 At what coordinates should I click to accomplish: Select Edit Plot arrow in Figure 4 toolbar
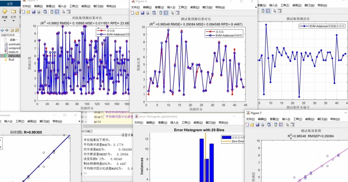pyautogui.click(x=173, y=13)
